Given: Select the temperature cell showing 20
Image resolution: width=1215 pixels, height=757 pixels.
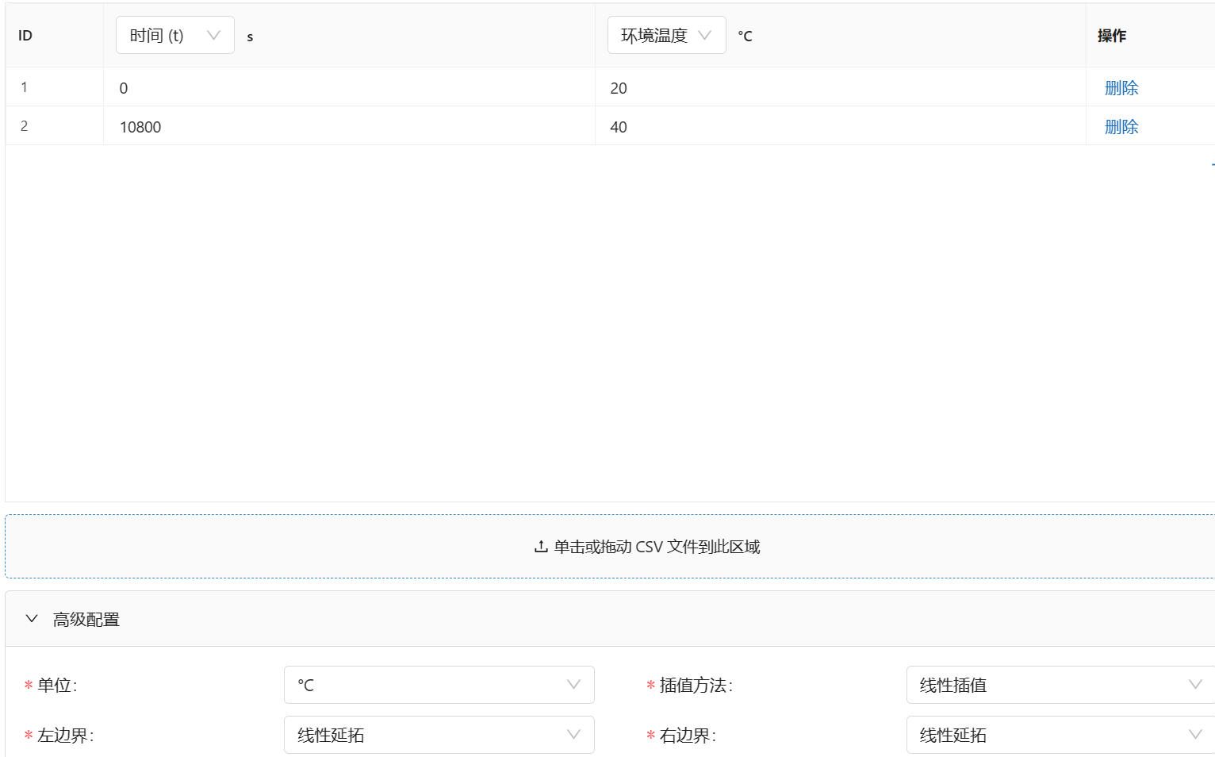Looking at the screenshot, I should (x=840, y=87).
